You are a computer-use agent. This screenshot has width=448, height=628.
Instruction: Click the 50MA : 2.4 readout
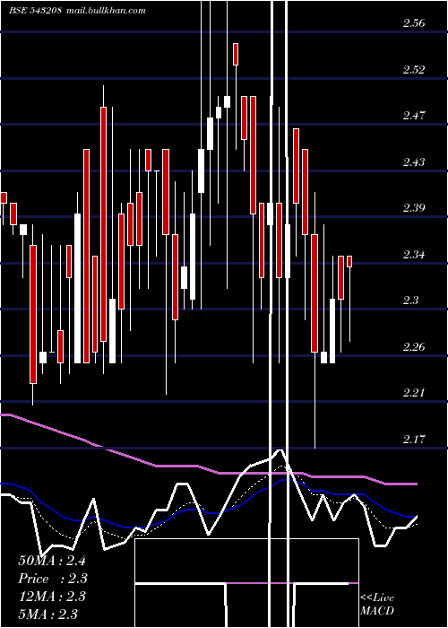tap(52, 561)
